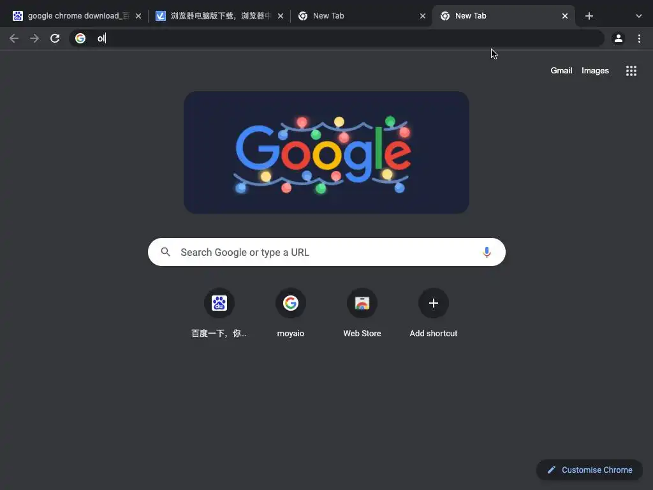Add a new shortcut tile
Image resolution: width=653 pixels, height=490 pixels.
pyautogui.click(x=434, y=303)
